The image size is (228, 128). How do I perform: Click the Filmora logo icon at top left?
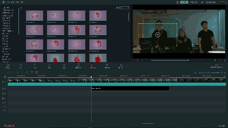click(x=4, y=2)
